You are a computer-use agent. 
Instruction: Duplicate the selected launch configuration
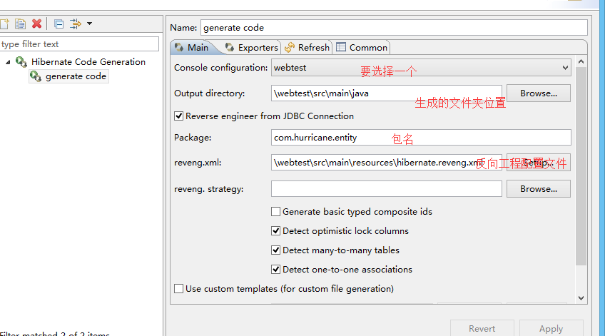point(21,24)
